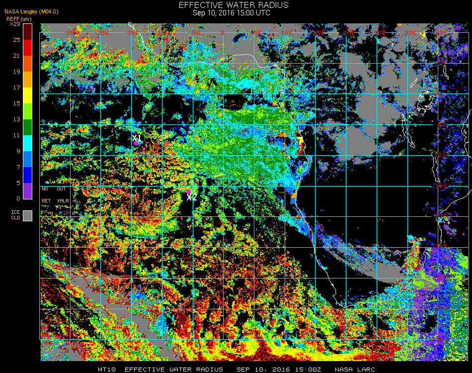472x373 pixels.
Task: Click the '25E' longitude label
Action: point(379,33)
